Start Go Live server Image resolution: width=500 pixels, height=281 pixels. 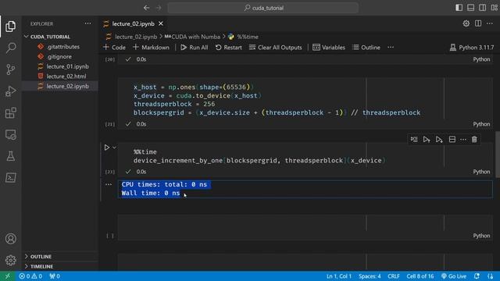pos(453,276)
